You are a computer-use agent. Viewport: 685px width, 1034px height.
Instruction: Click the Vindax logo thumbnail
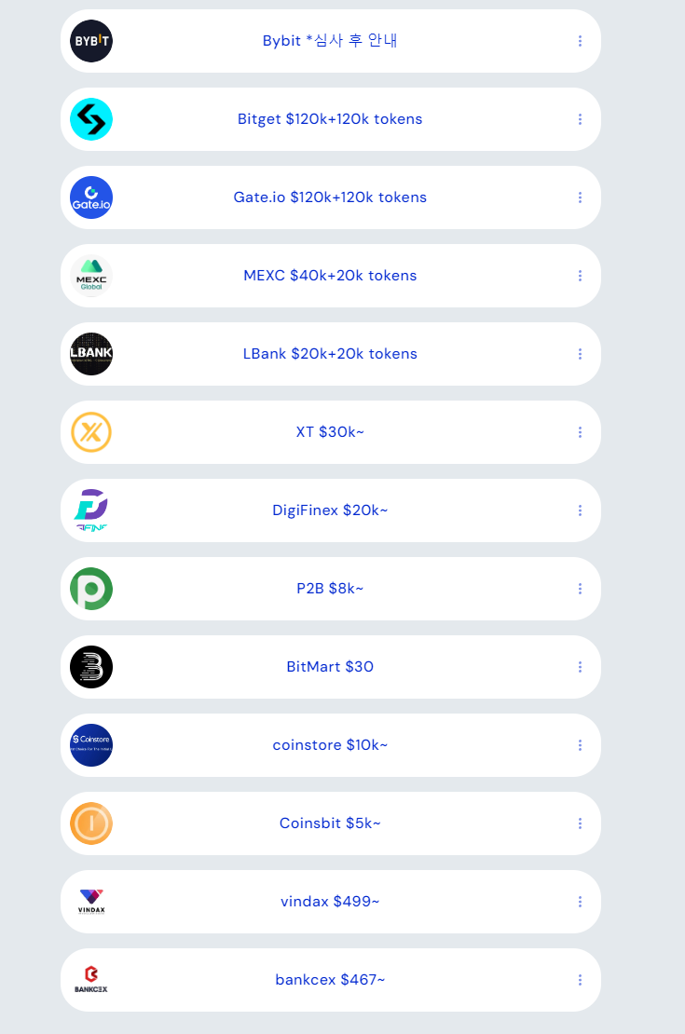point(91,902)
